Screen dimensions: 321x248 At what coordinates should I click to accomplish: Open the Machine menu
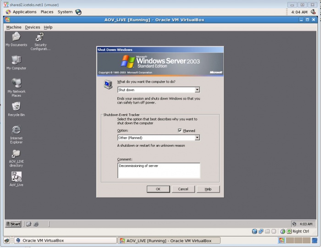14,27
